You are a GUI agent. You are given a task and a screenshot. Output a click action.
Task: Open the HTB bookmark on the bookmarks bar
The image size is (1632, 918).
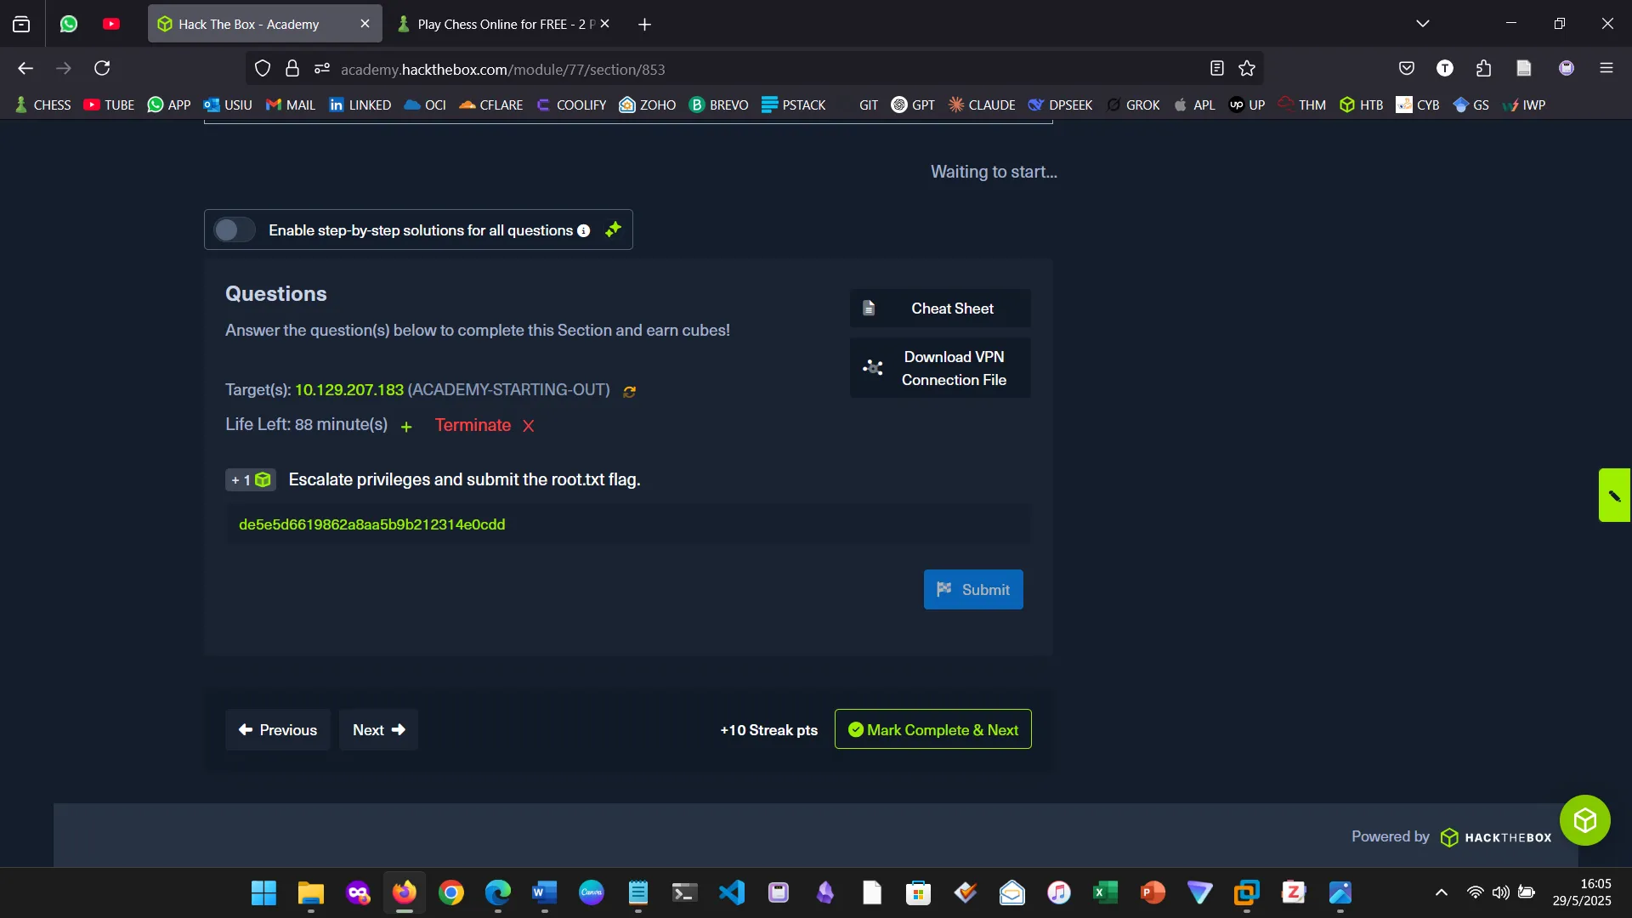click(x=1361, y=105)
